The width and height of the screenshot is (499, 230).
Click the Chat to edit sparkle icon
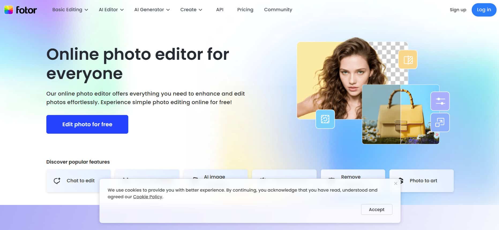tap(57, 181)
